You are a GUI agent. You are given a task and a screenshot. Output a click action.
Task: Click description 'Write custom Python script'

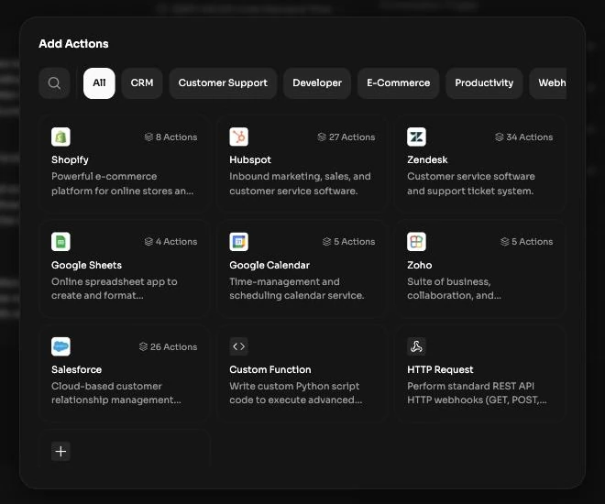[295, 393]
